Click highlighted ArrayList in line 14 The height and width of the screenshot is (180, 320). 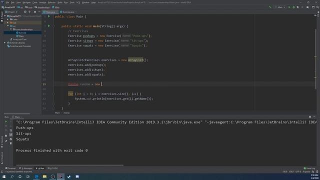[x=135, y=60]
